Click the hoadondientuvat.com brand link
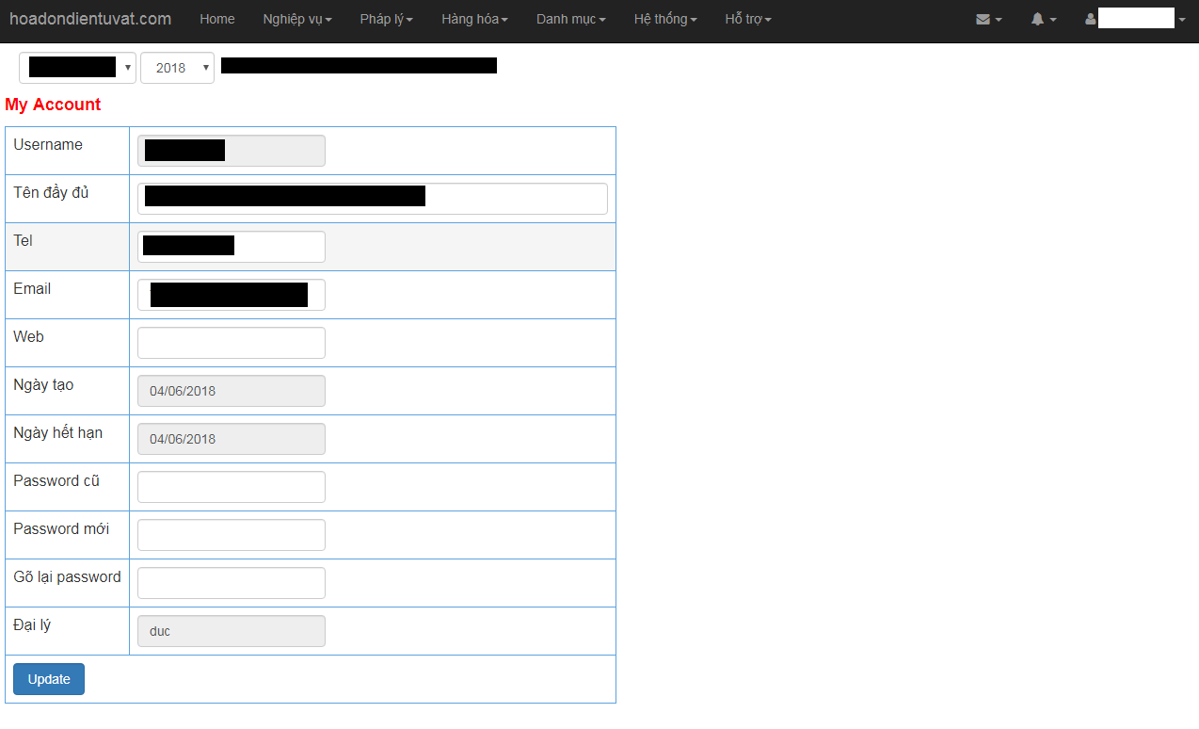The image size is (1199, 729). [x=90, y=19]
